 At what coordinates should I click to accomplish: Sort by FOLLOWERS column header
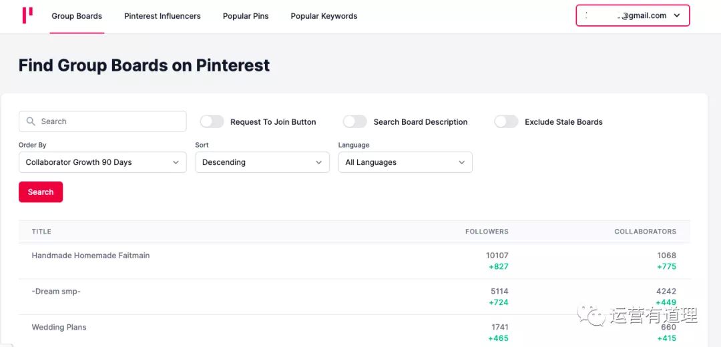coord(487,232)
